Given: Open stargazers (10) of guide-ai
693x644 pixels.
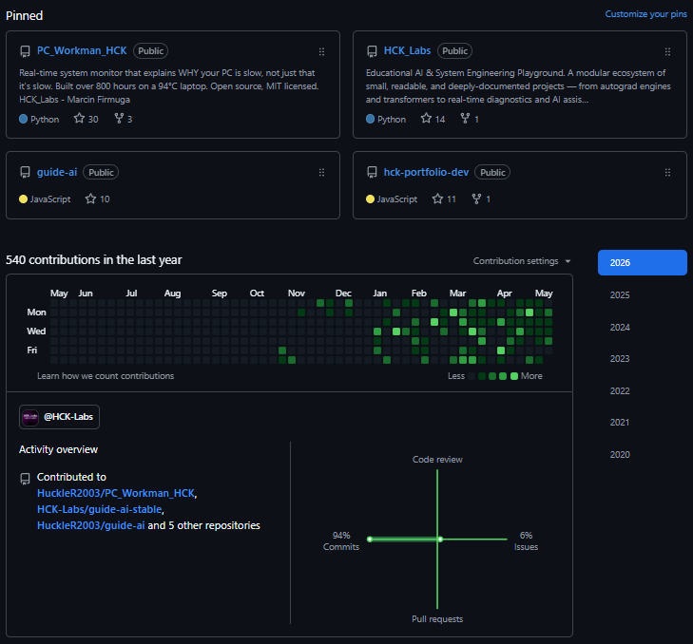Looking at the screenshot, I should 98,199.
